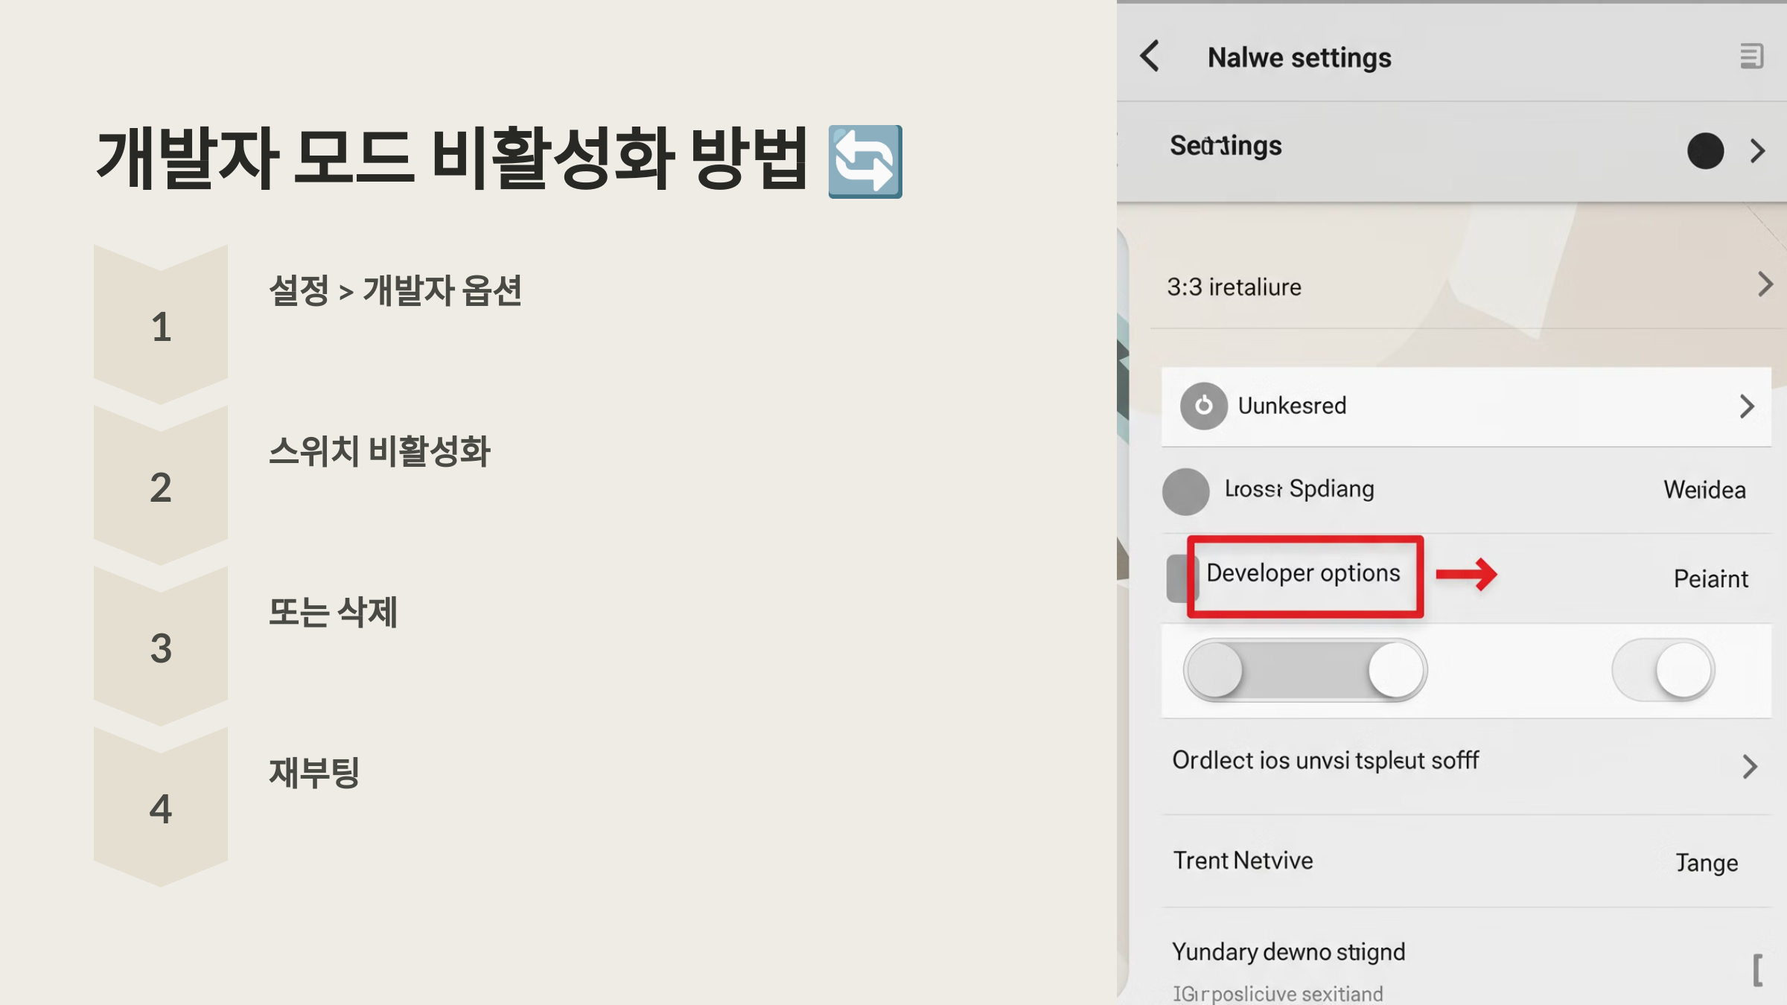Expand the 3:3 iretaliure chevron
The height and width of the screenshot is (1005, 1787).
pos(1765,284)
